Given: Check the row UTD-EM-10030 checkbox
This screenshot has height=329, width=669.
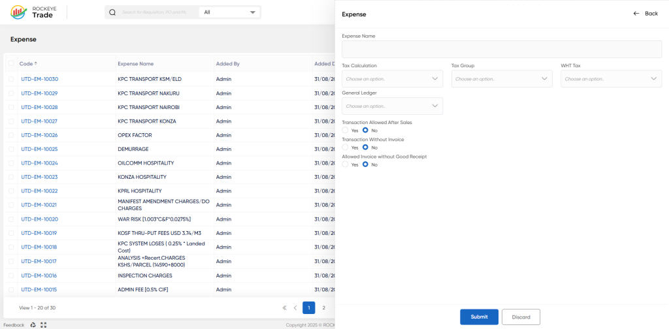Looking at the screenshot, I should (11, 79).
